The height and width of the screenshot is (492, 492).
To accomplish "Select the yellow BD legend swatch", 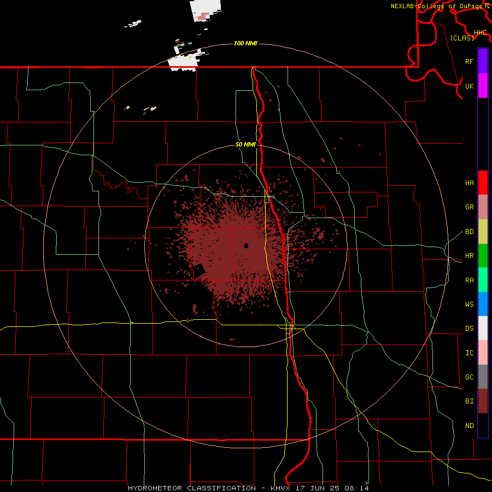I will (x=483, y=231).
